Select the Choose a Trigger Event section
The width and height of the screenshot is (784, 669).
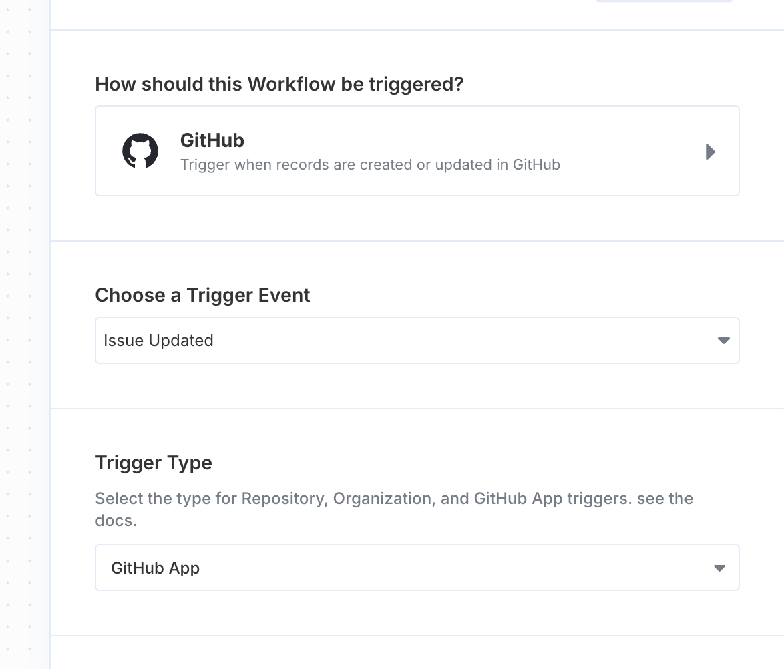tap(202, 294)
